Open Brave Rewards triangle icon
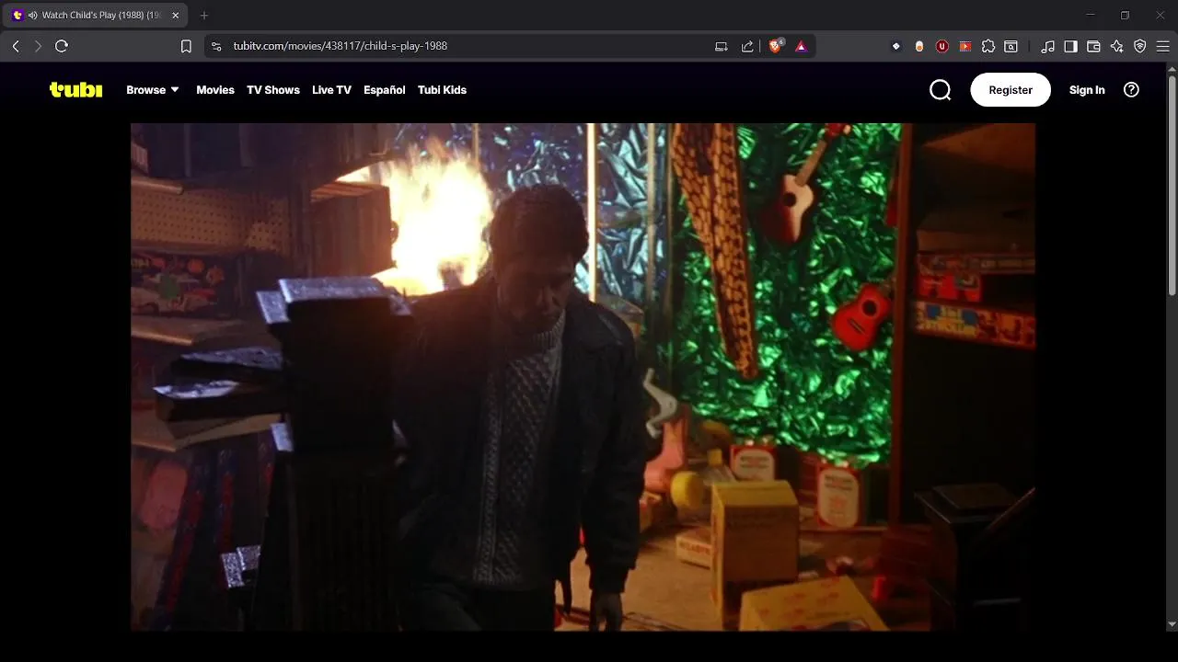The height and width of the screenshot is (662, 1178). pyautogui.click(x=801, y=46)
